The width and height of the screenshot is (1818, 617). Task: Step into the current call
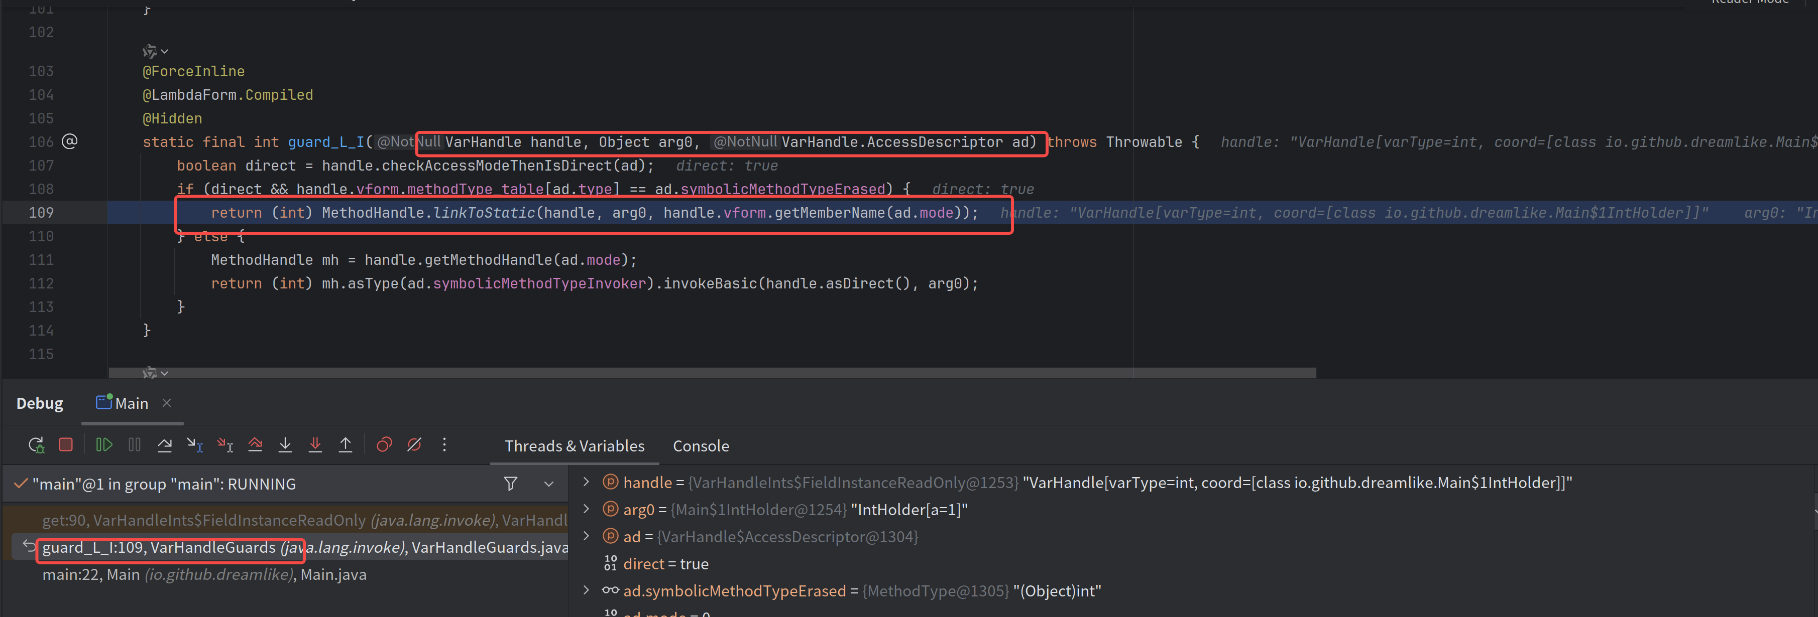pos(285,445)
